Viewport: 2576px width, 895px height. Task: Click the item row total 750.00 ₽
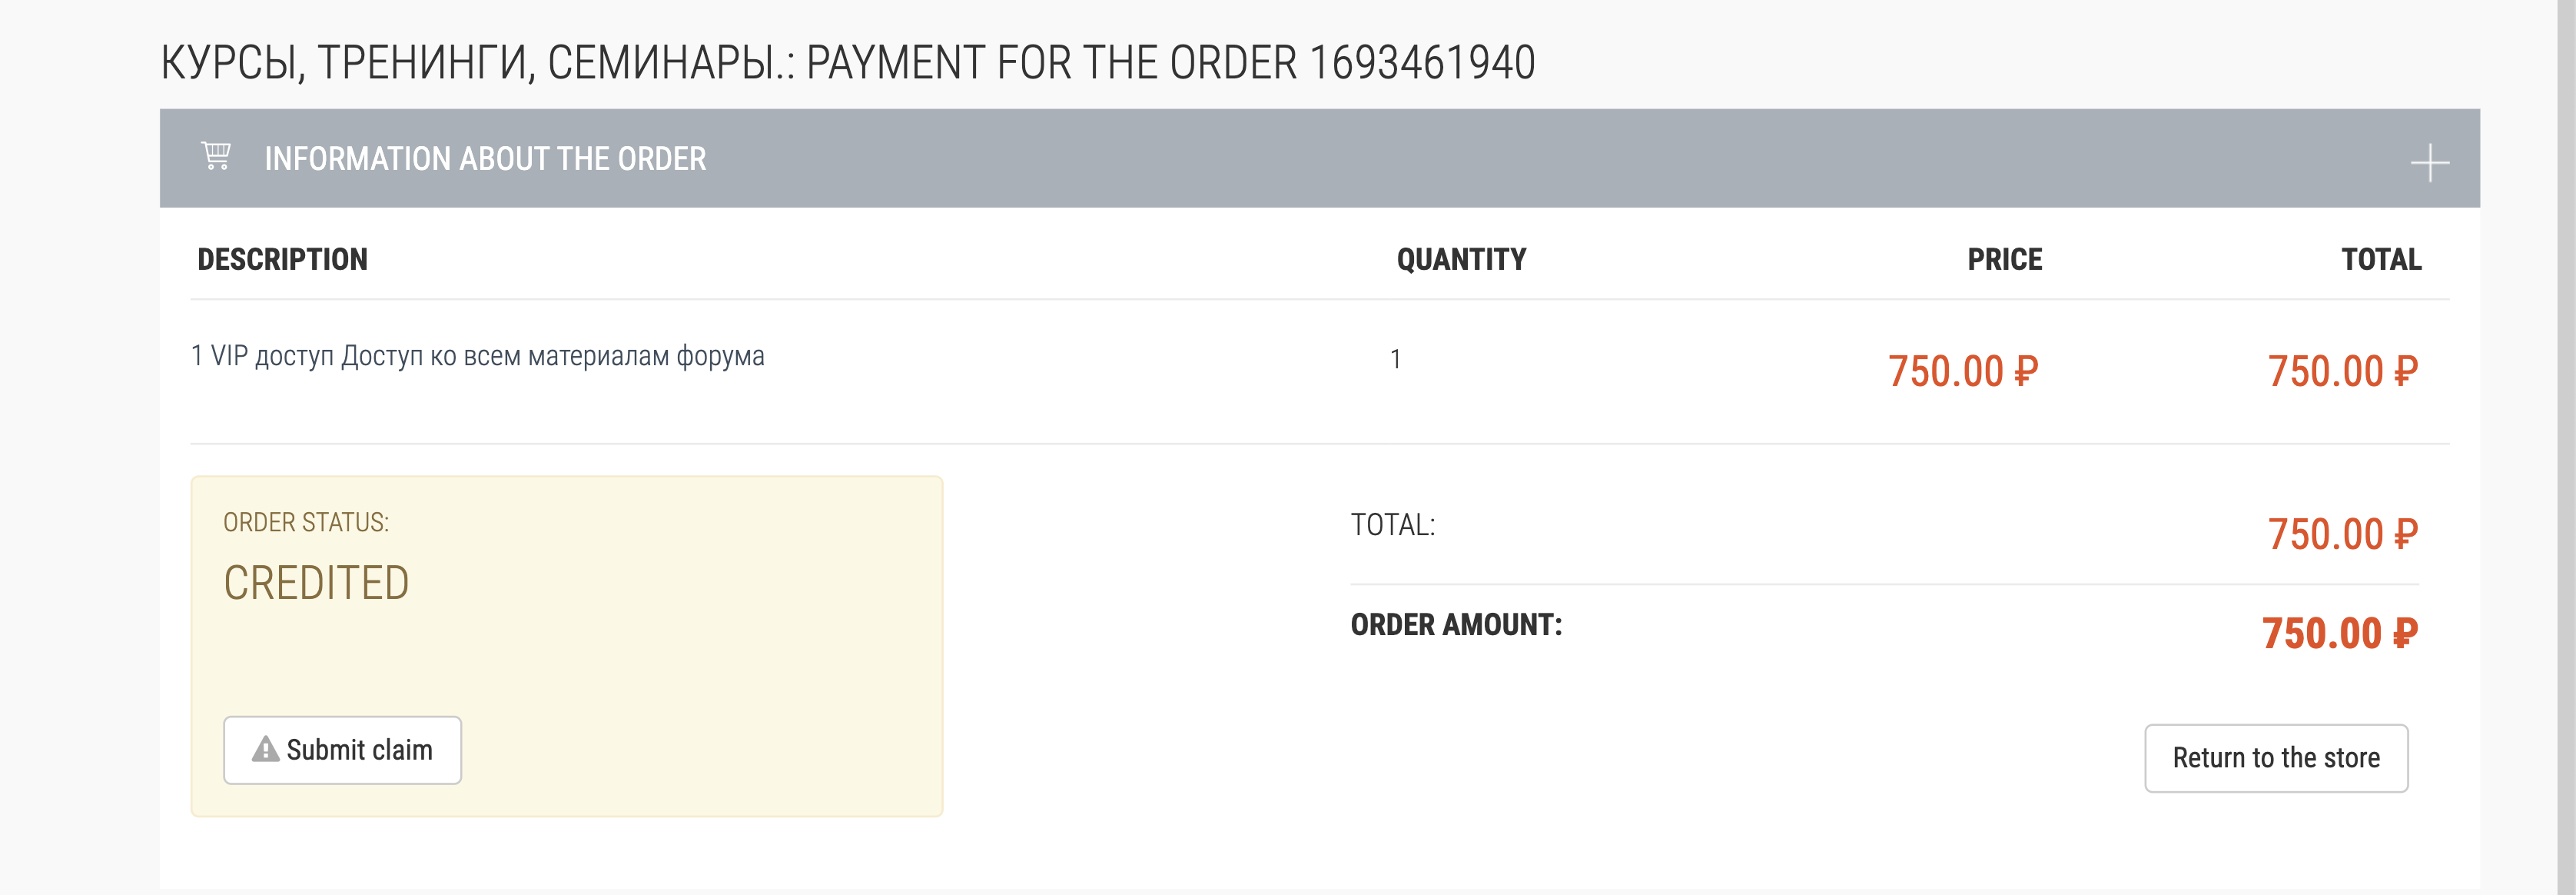2343,371
